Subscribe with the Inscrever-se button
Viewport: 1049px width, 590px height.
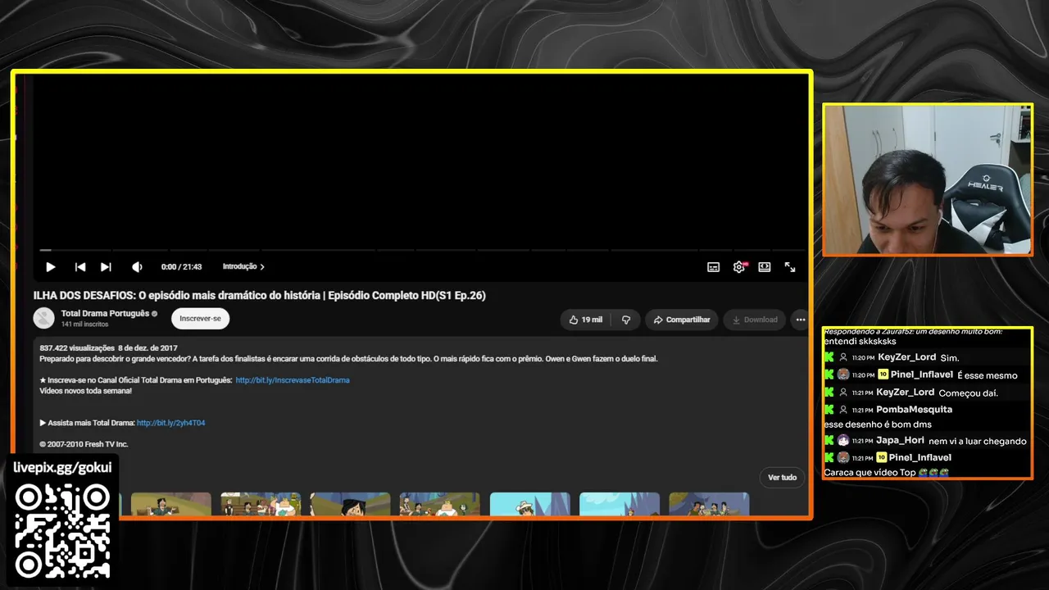point(200,319)
